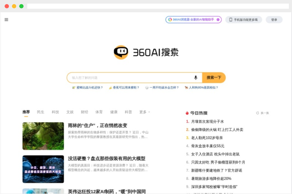Screen dimensions: 292x194
Task: Expand the 更多 category dropdown
Action: point(145,112)
